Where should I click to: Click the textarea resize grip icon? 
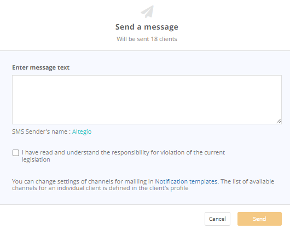[279, 121]
